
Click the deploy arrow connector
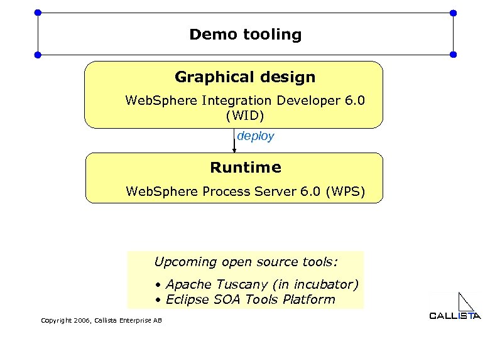click(x=234, y=141)
